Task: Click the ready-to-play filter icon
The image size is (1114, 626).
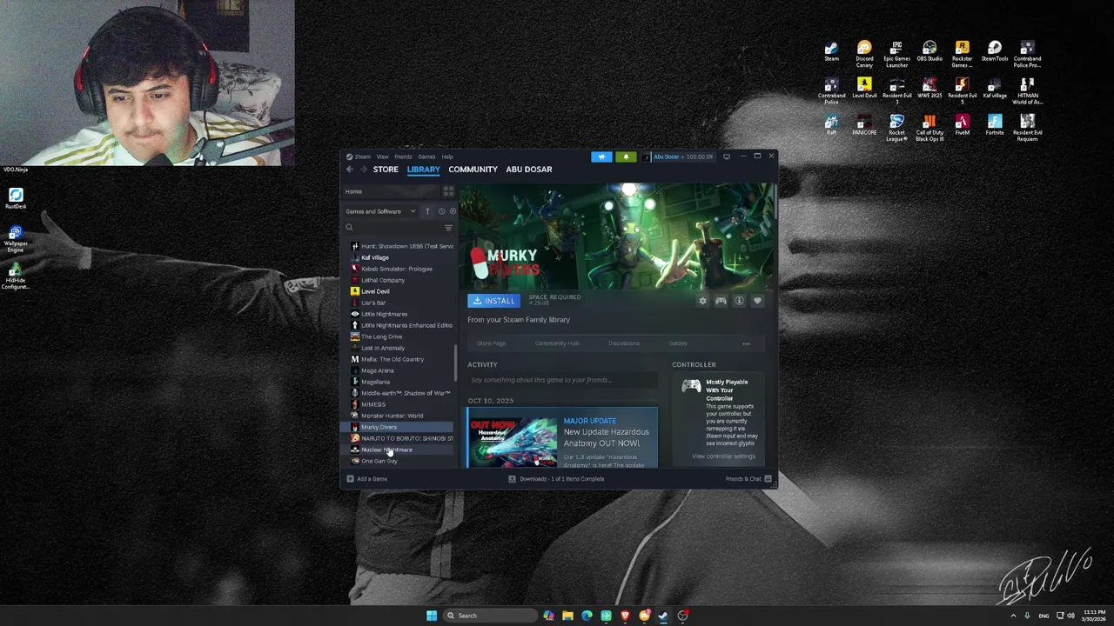Action: [452, 211]
